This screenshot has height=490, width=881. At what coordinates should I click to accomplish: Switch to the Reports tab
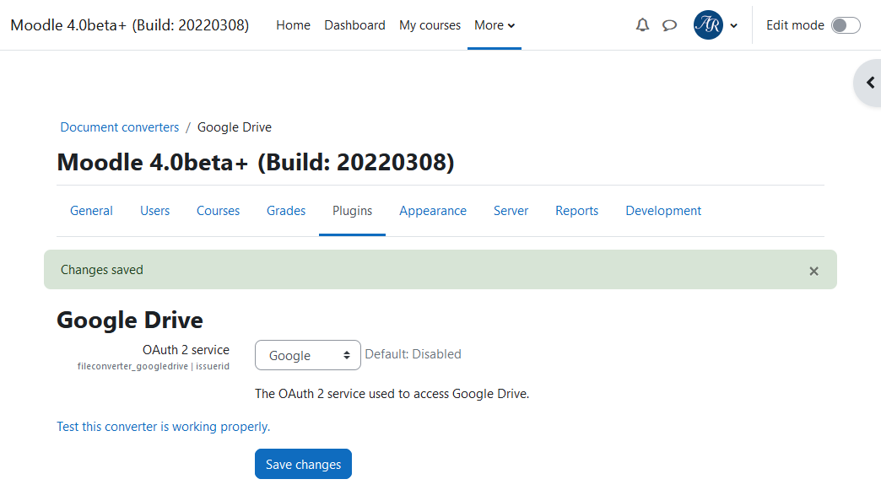point(577,211)
